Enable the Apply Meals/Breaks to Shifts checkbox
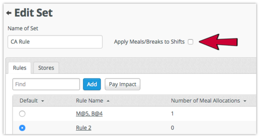 click(191, 42)
